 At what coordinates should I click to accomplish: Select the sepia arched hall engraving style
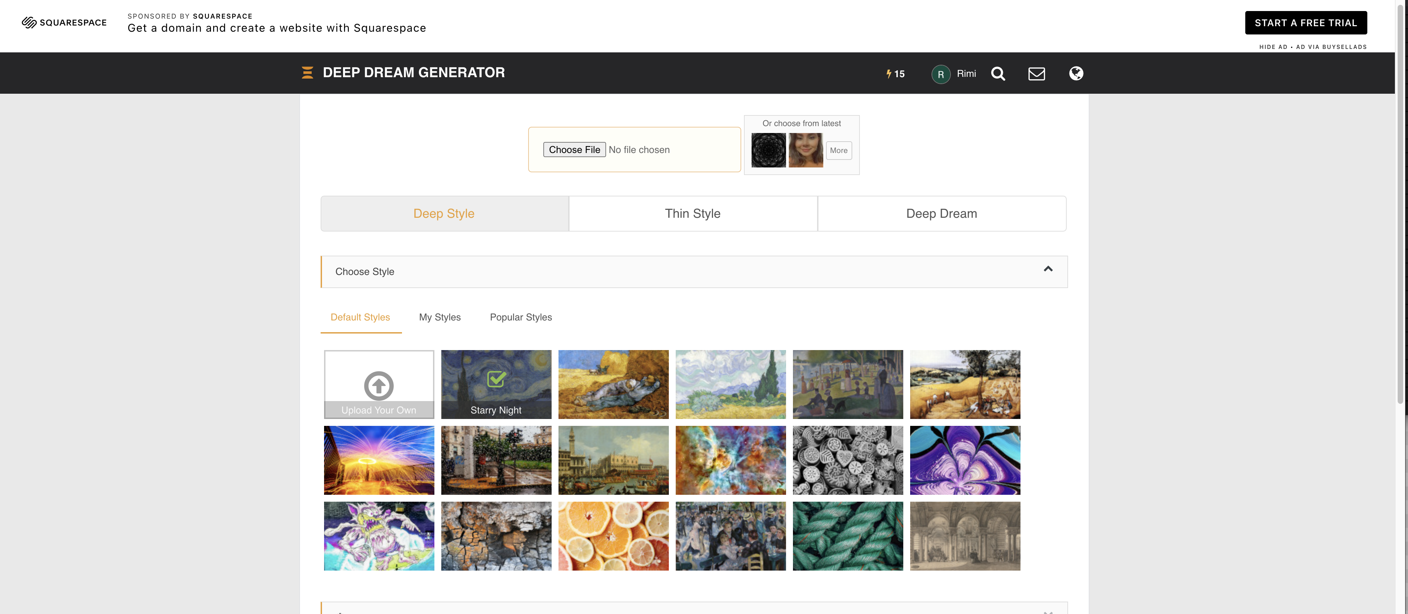[x=965, y=536]
